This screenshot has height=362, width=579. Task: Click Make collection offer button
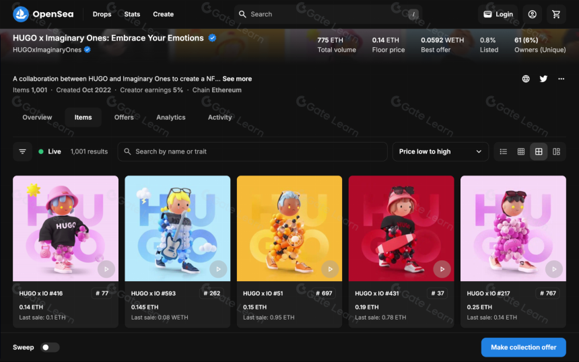pos(523,347)
